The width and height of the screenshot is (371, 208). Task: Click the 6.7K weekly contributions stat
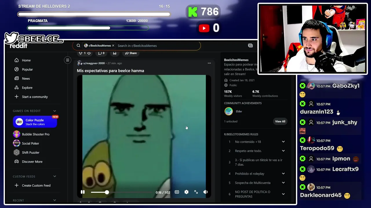pyautogui.click(x=265, y=93)
